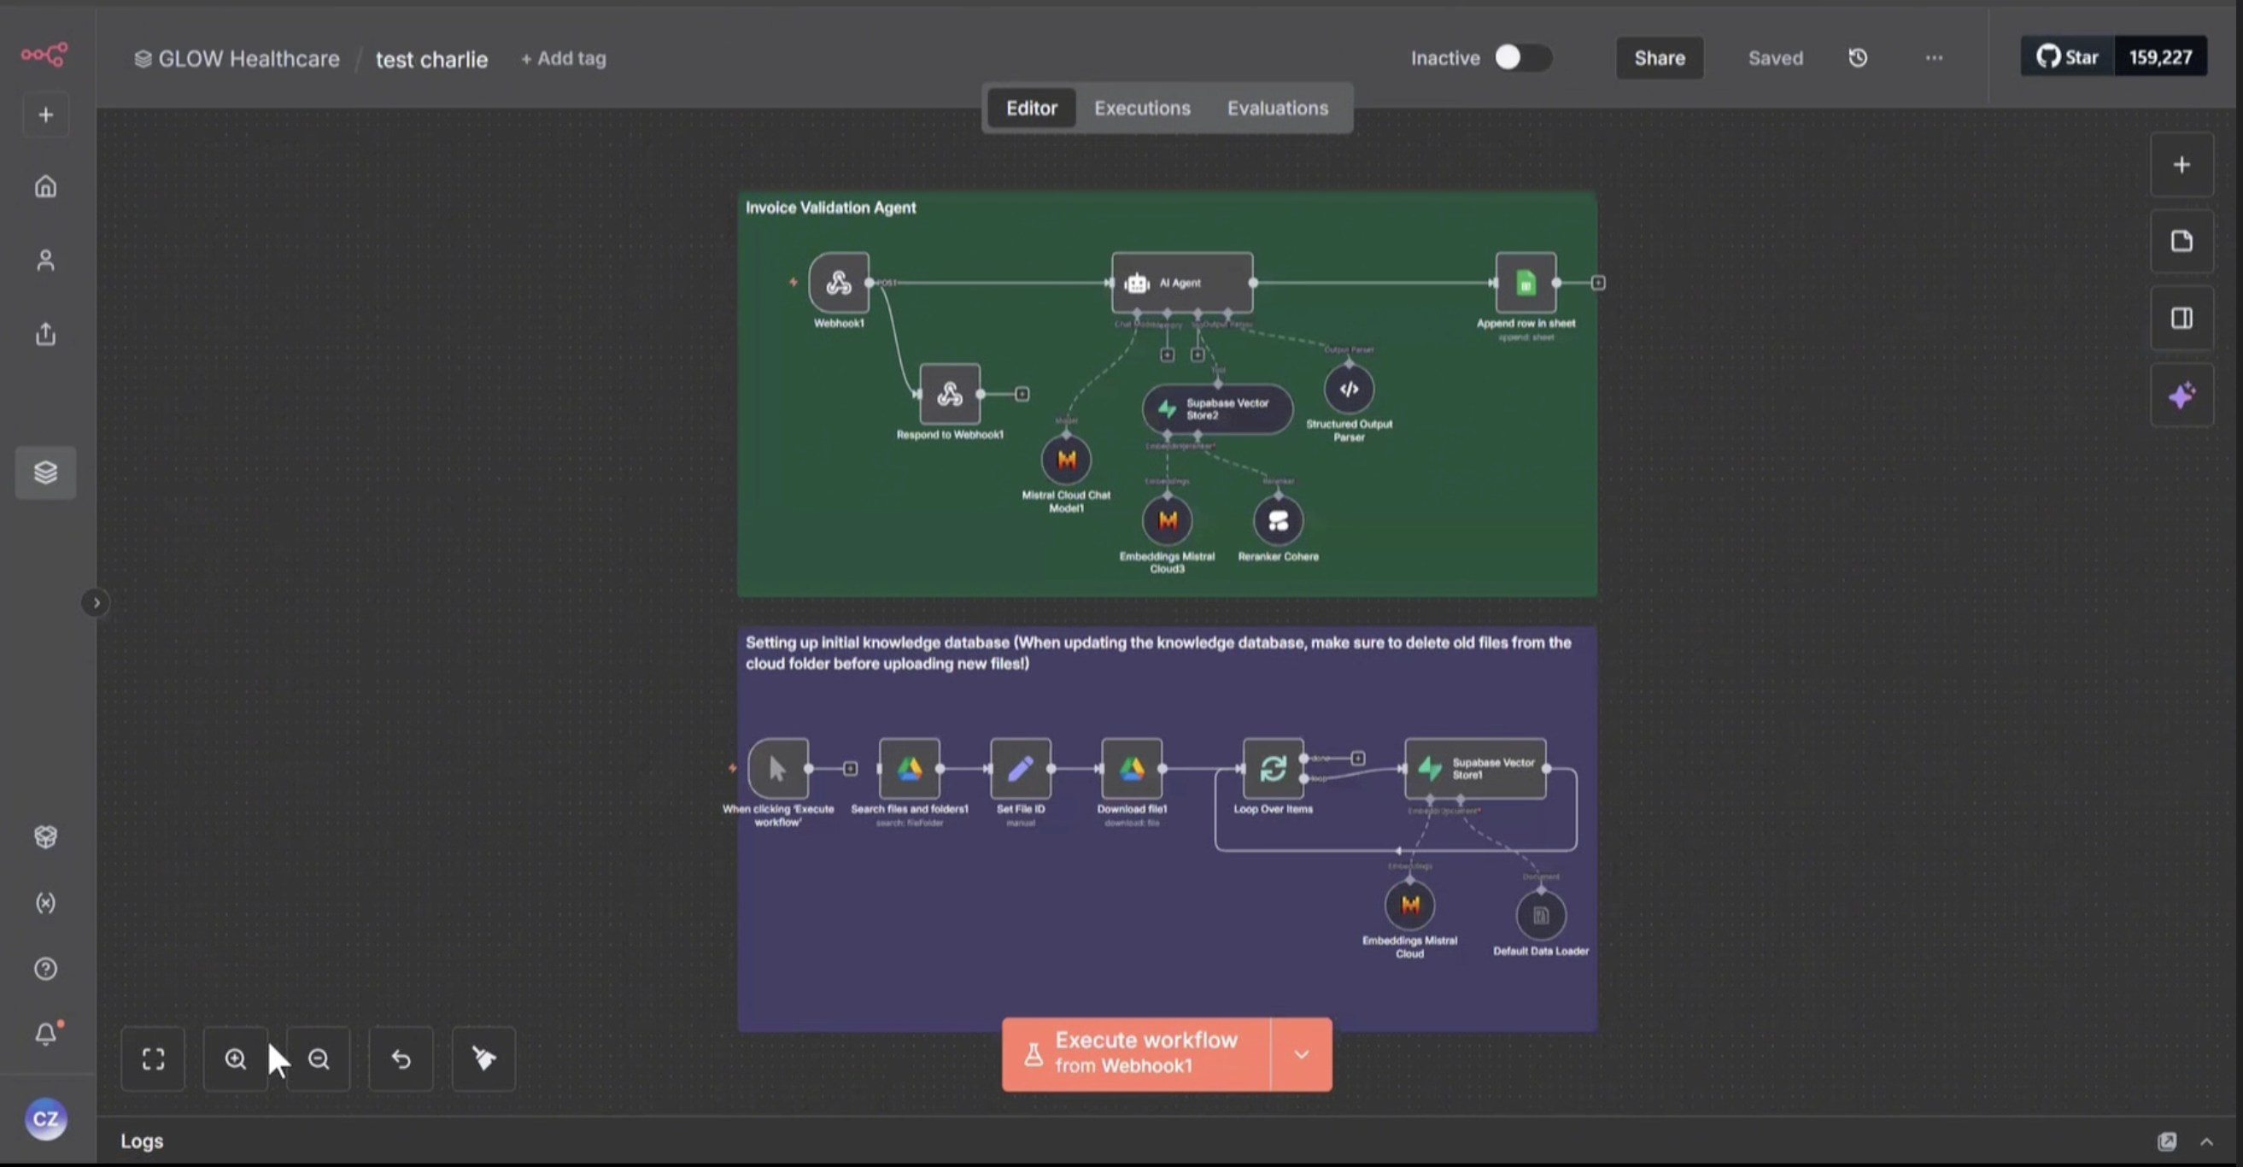2243x1167 pixels.
Task: Click the zoom to fit canvas icon
Action: 153,1059
